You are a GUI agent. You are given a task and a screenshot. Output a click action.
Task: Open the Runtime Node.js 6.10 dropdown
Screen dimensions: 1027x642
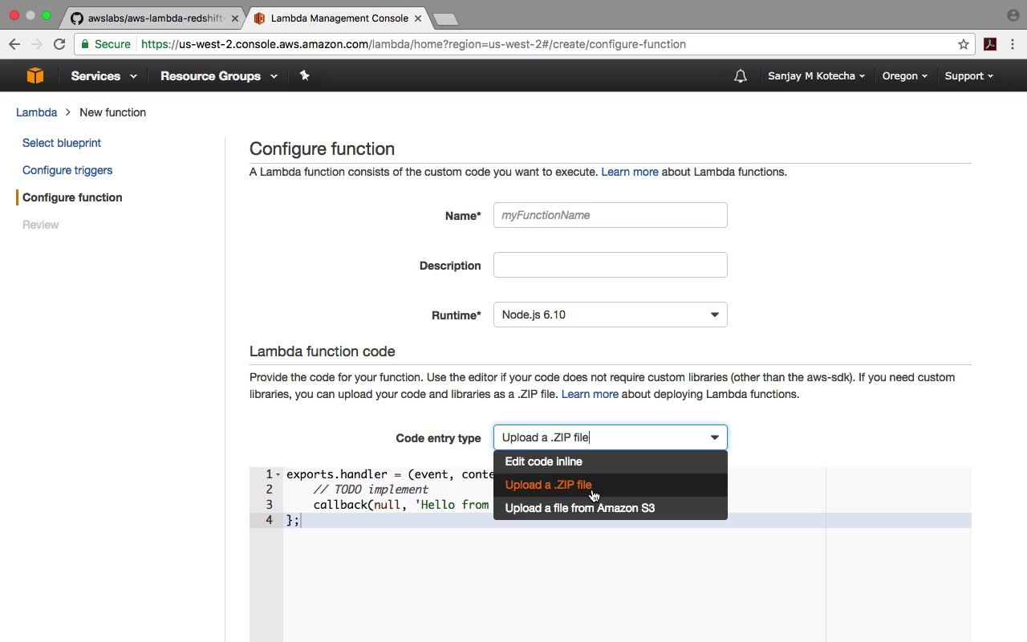pos(610,315)
